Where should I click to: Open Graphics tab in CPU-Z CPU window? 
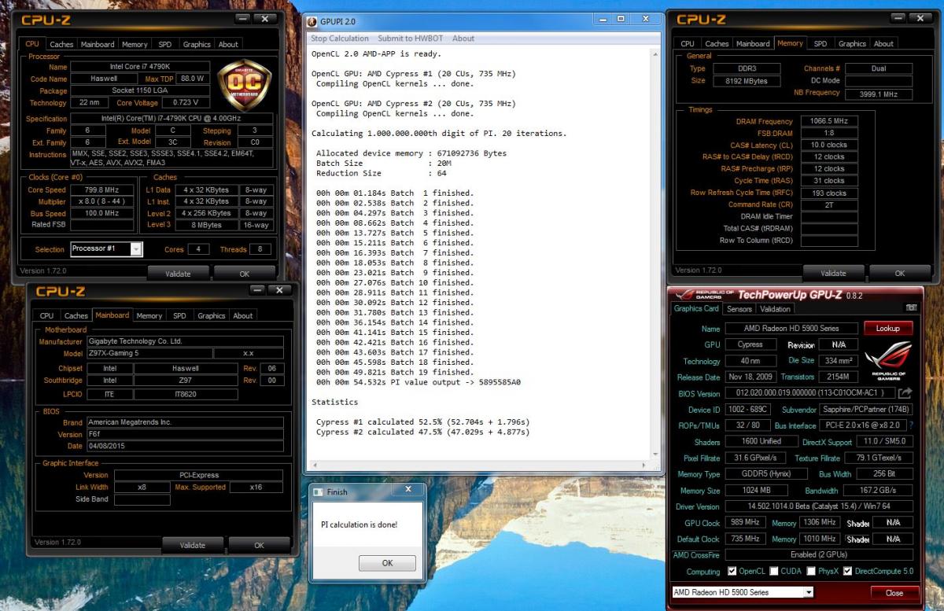(197, 44)
